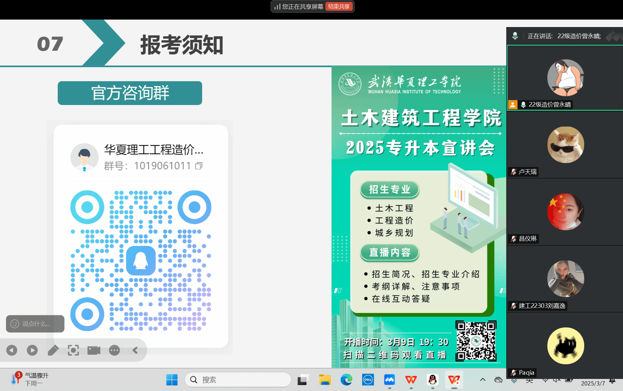Click muted mic icon beside 昌仪琳

click(x=514, y=239)
